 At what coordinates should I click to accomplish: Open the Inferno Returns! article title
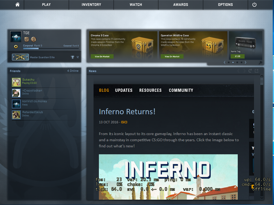(x=127, y=112)
